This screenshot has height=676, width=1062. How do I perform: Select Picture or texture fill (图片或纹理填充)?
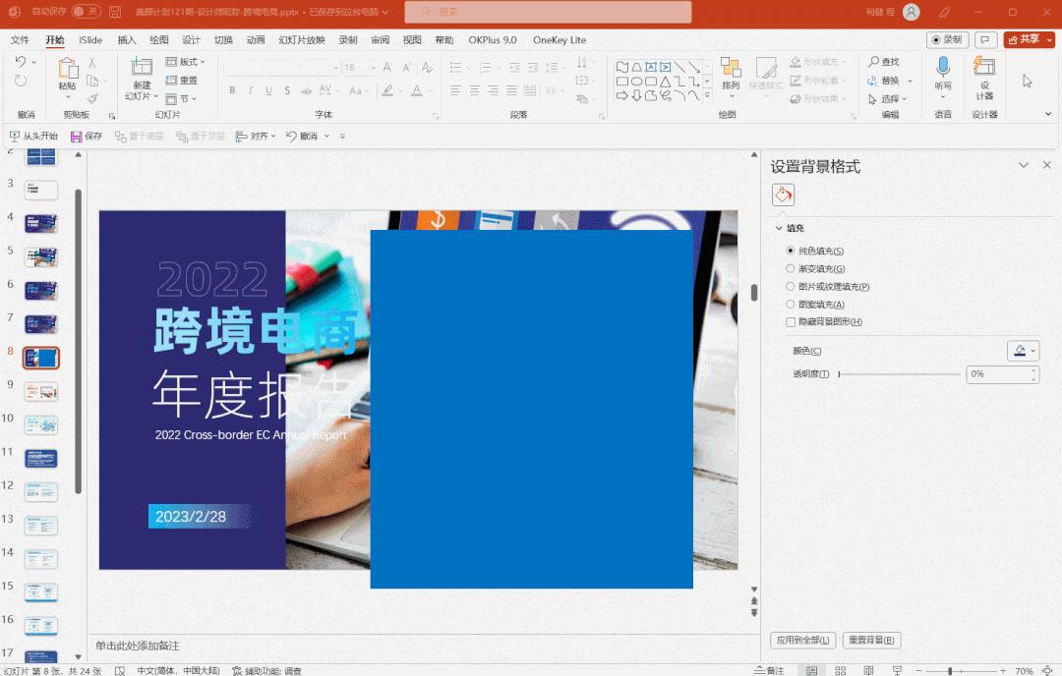coord(791,285)
